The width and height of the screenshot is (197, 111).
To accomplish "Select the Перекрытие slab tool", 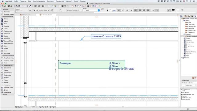I will coord(7,31).
